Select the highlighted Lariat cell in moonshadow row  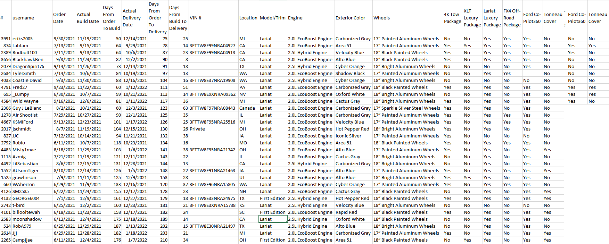tap(273, 219)
